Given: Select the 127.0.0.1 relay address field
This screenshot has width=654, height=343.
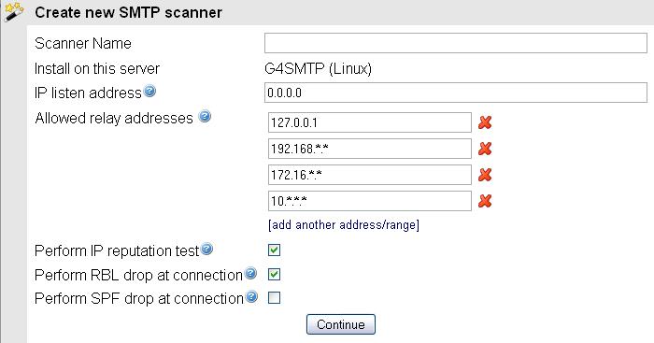Looking at the screenshot, I should point(370,122).
